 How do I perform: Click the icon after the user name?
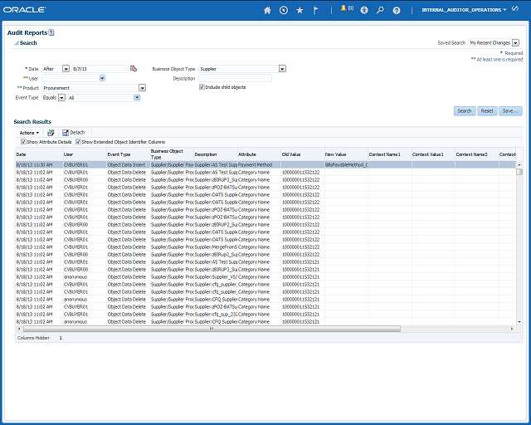tap(515, 9)
